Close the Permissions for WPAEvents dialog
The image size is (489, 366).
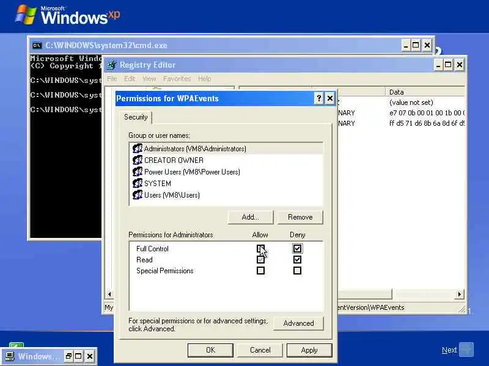coord(330,98)
